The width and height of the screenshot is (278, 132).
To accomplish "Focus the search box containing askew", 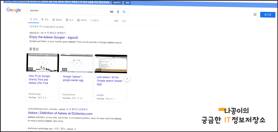I will 78,11.
